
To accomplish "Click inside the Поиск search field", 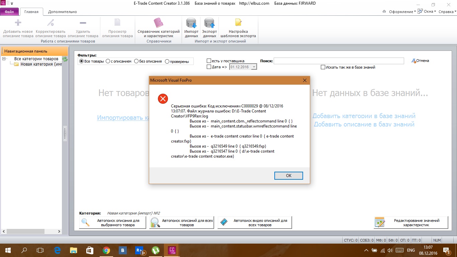I will [x=339, y=61].
